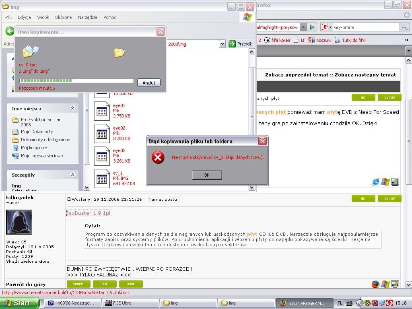This screenshot has height=309, width=412.
Task: Open the Narzędzia menu
Action: (87, 17)
